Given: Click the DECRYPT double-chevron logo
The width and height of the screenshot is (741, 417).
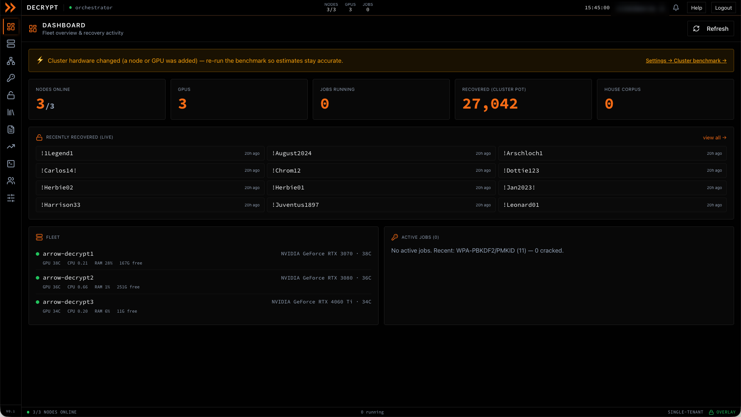Looking at the screenshot, I should [10, 7].
